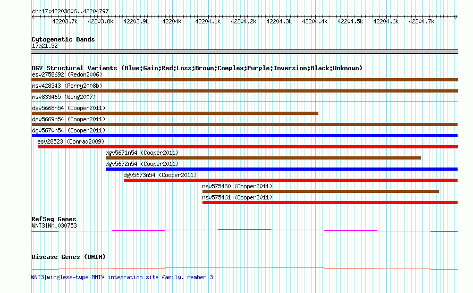Click the 42204k ruler tick label
Viewport: 473px width, 293px height.
point(172,21)
